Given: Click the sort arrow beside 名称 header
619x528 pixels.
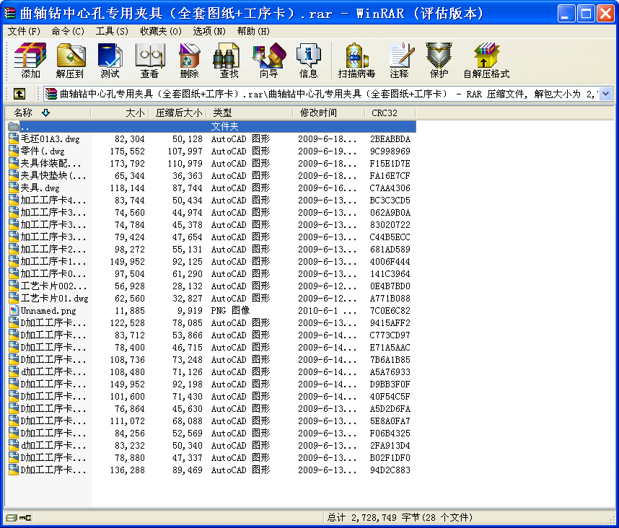Looking at the screenshot, I should pyautogui.click(x=45, y=113).
